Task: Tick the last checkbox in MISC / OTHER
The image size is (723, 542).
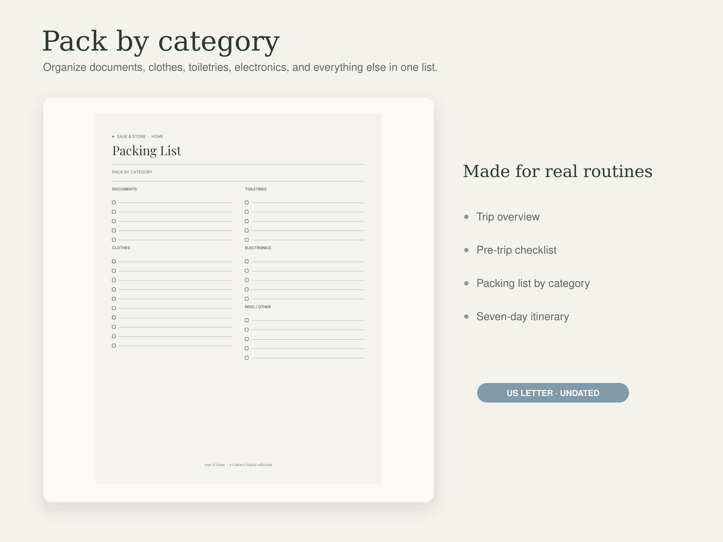Action: (x=247, y=358)
